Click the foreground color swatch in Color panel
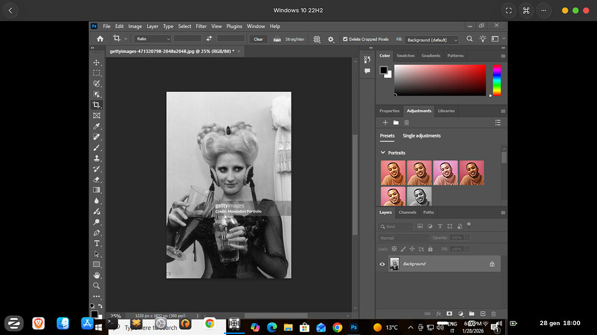 tap(384, 70)
